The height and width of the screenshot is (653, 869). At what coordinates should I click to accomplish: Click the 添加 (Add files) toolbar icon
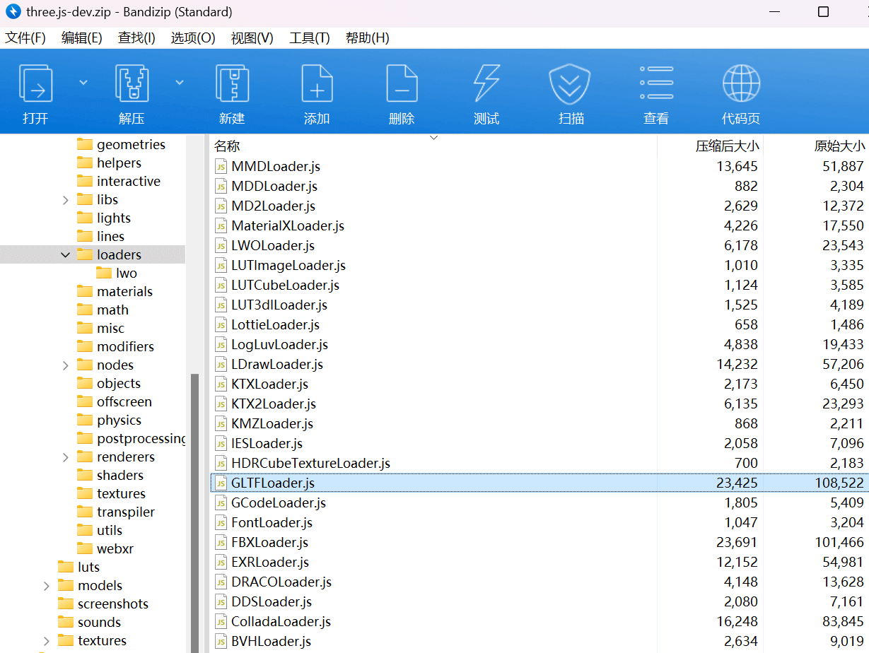tap(317, 83)
